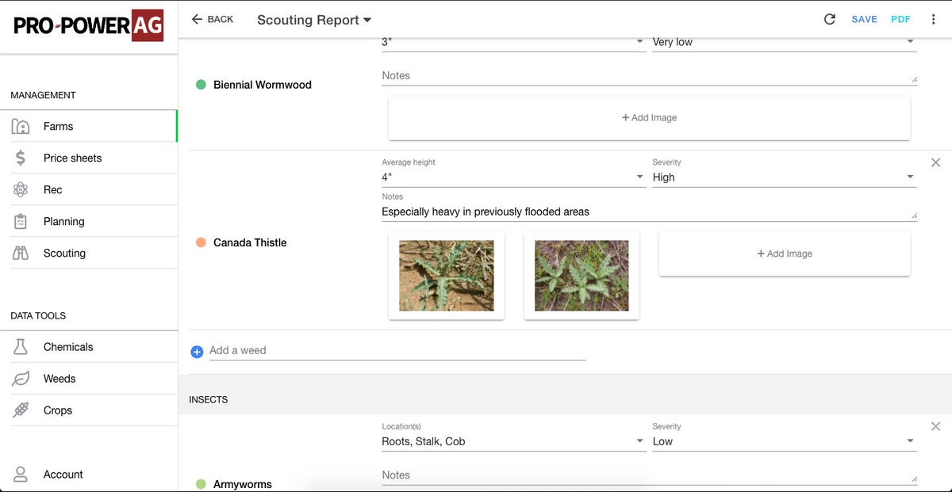Click the Rec atom icon
This screenshot has height=492, width=952.
pyautogui.click(x=21, y=189)
